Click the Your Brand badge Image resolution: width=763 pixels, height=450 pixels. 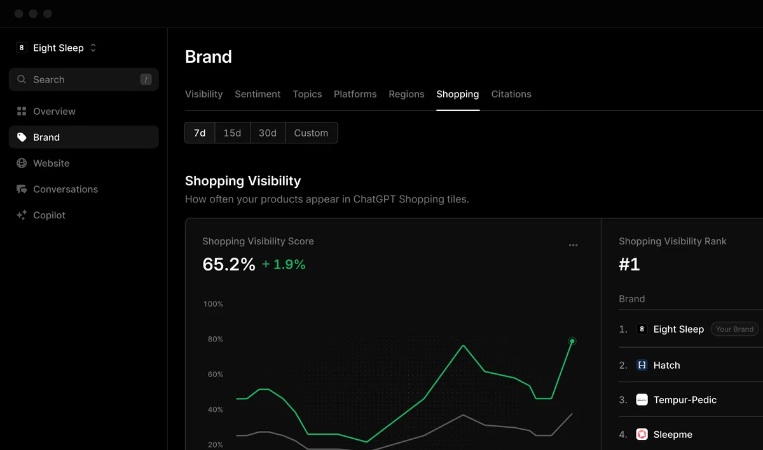[734, 329]
